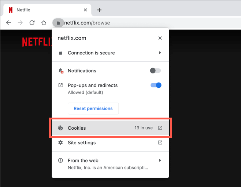Open the Cookies entry
Image resolution: width=241 pixels, height=187 pixels.
tap(110, 128)
